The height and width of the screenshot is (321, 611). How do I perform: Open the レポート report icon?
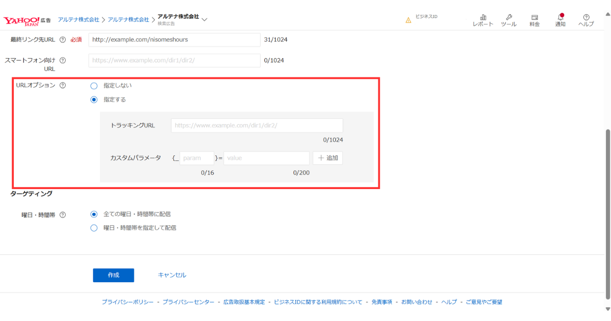coord(483,20)
